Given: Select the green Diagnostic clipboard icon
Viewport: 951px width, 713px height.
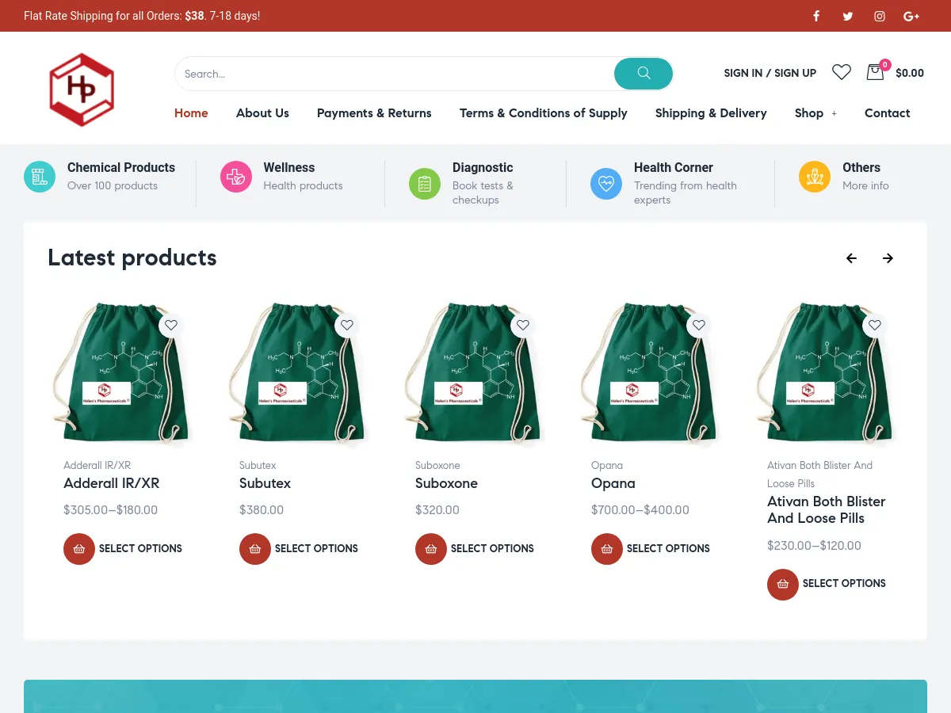Looking at the screenshot, I should (x=425, y=184).
